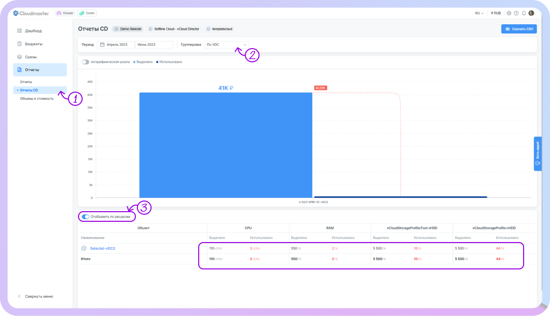
Task: Toggle the логарифмическая шкала switch
Action: point(85,62)
